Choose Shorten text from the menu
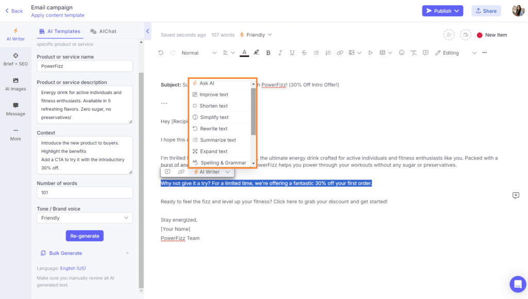The image size is (528, 299). [220, 106]
